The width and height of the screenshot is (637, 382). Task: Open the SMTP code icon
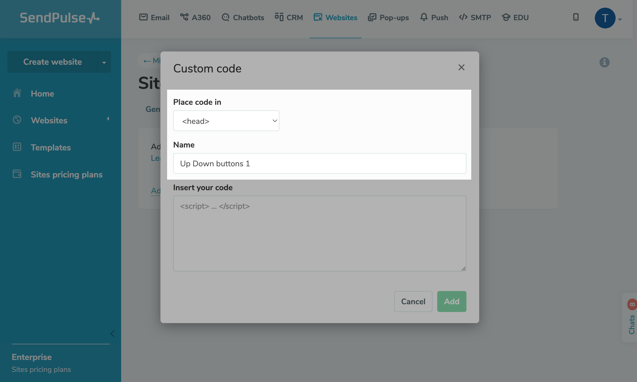(x=463, y=17)
